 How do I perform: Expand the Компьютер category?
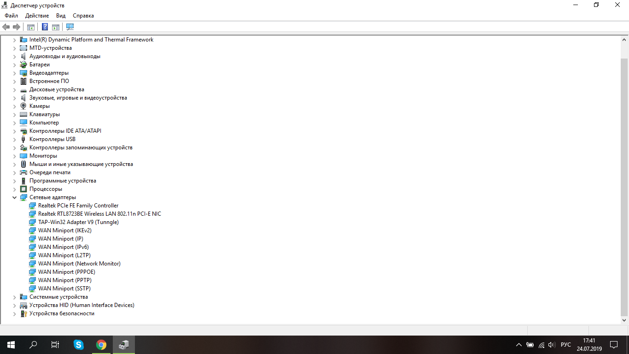coord(14,123)
